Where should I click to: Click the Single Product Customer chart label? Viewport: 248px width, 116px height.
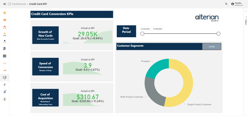(199, 104)
